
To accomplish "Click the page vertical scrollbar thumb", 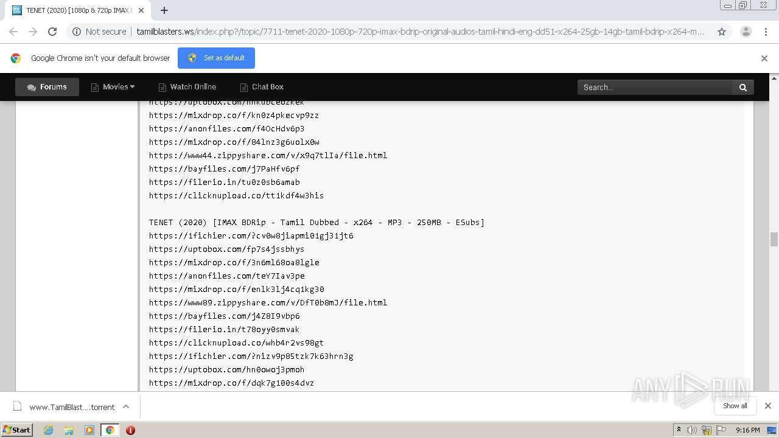I will (x=774, y=239).
